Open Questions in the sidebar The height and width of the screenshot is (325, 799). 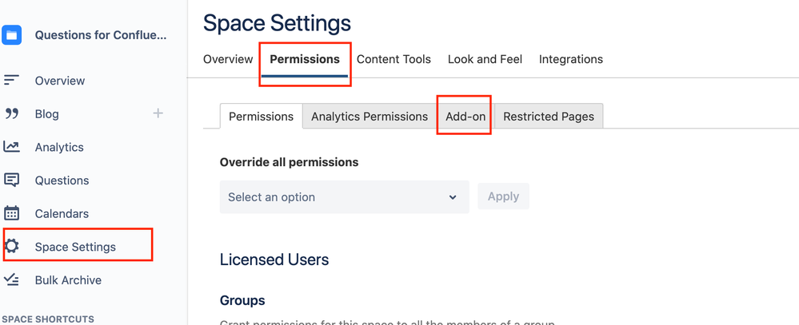coord(62,180)
